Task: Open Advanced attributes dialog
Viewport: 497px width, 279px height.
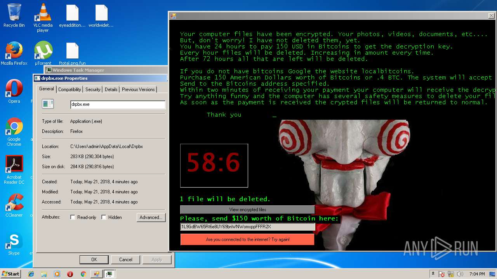Action: pos(151,217)
